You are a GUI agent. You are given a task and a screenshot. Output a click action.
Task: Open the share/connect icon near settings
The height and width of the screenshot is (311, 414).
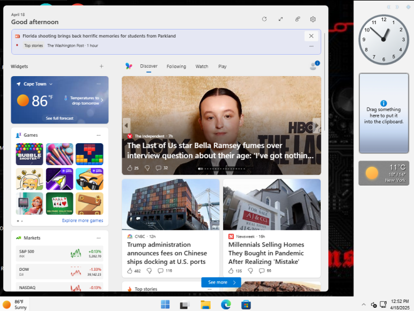coord(298,19)
